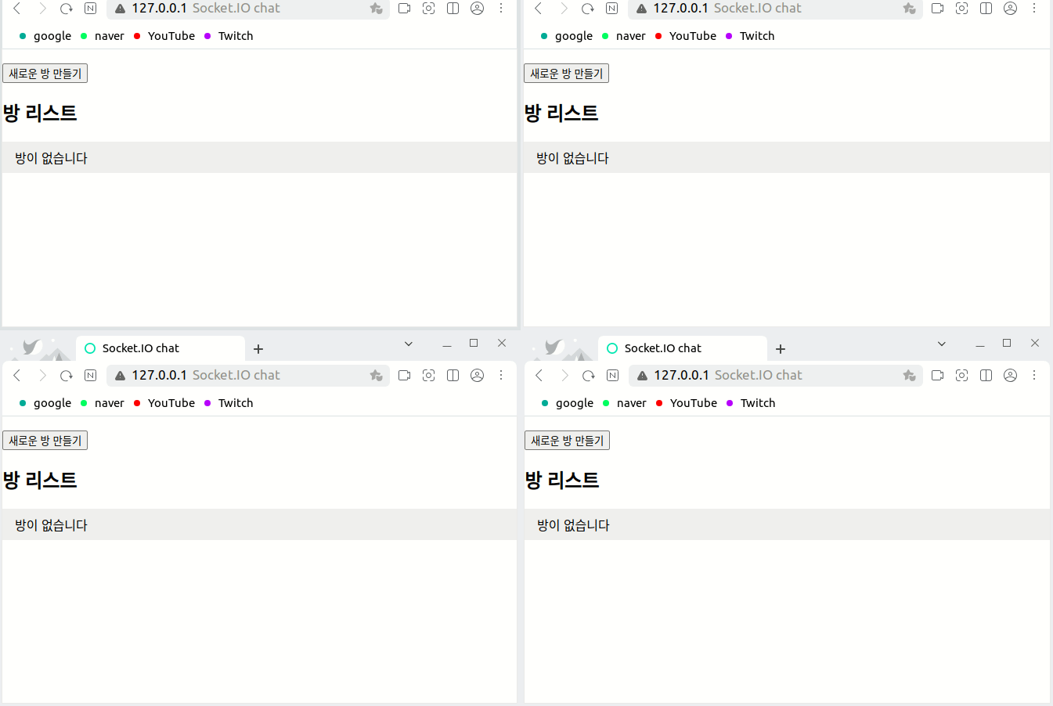1053x706 pixels.
Task: Click video capture icon in top-right window
Action: click(x=937, y=9)
